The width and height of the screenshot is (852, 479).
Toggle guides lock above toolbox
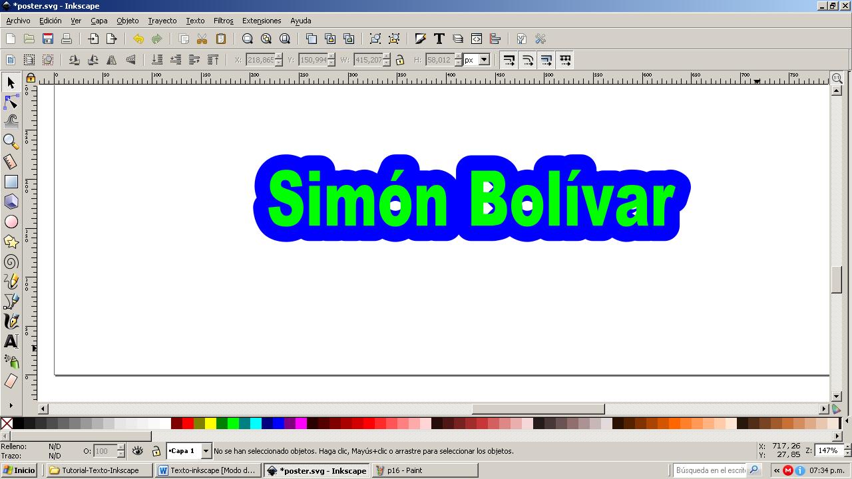coord(31,79)
